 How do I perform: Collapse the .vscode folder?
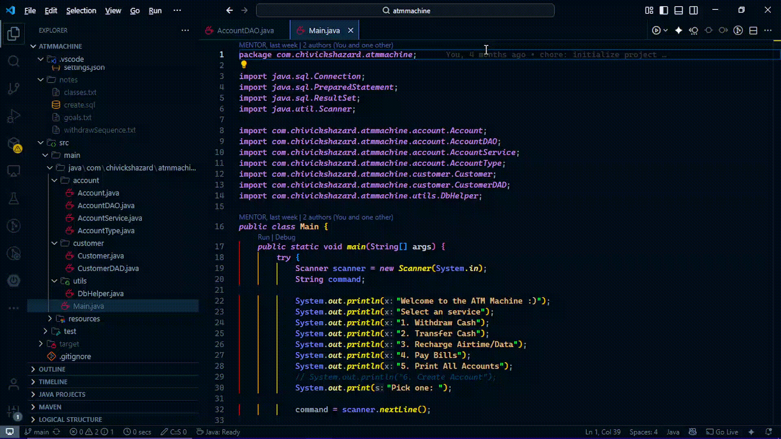41,59
